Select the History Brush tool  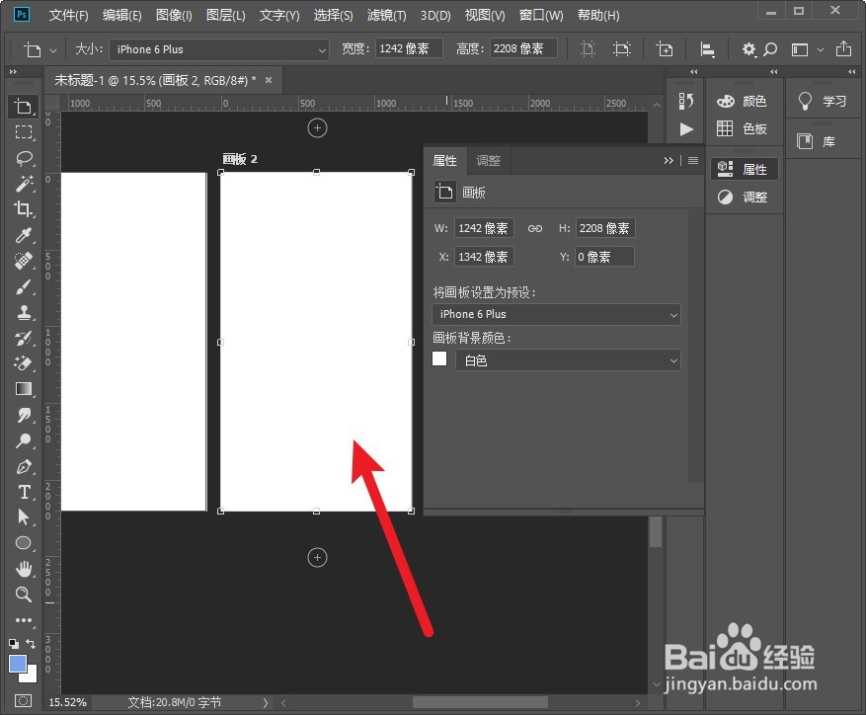point(23,338)
